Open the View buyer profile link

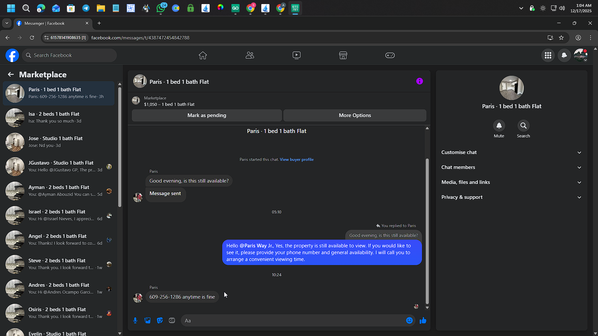pos(297,160)
